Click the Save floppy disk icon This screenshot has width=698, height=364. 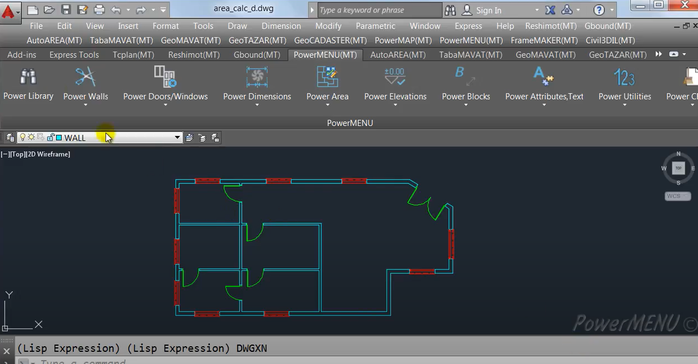click(x=66, y=10)
